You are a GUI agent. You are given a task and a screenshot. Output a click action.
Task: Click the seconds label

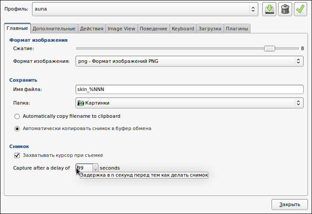pyautogui.click(x=109, y=168)
